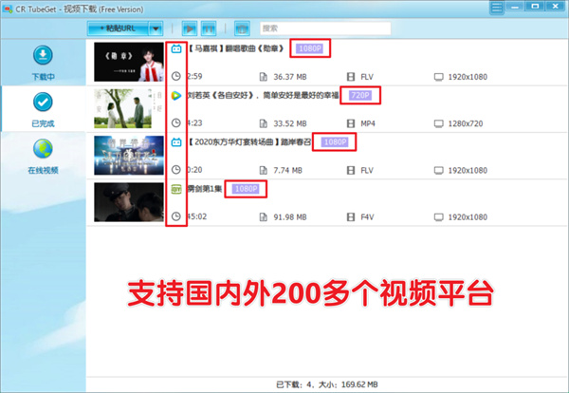Open thumbnail of 马嘉祺《勋章》 video
This screenshot has height=393, width=569.
tap(129, 62)
